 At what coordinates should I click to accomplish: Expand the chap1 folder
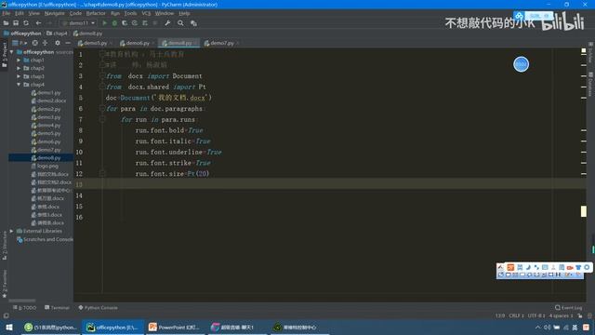click(x=19, y=60)
